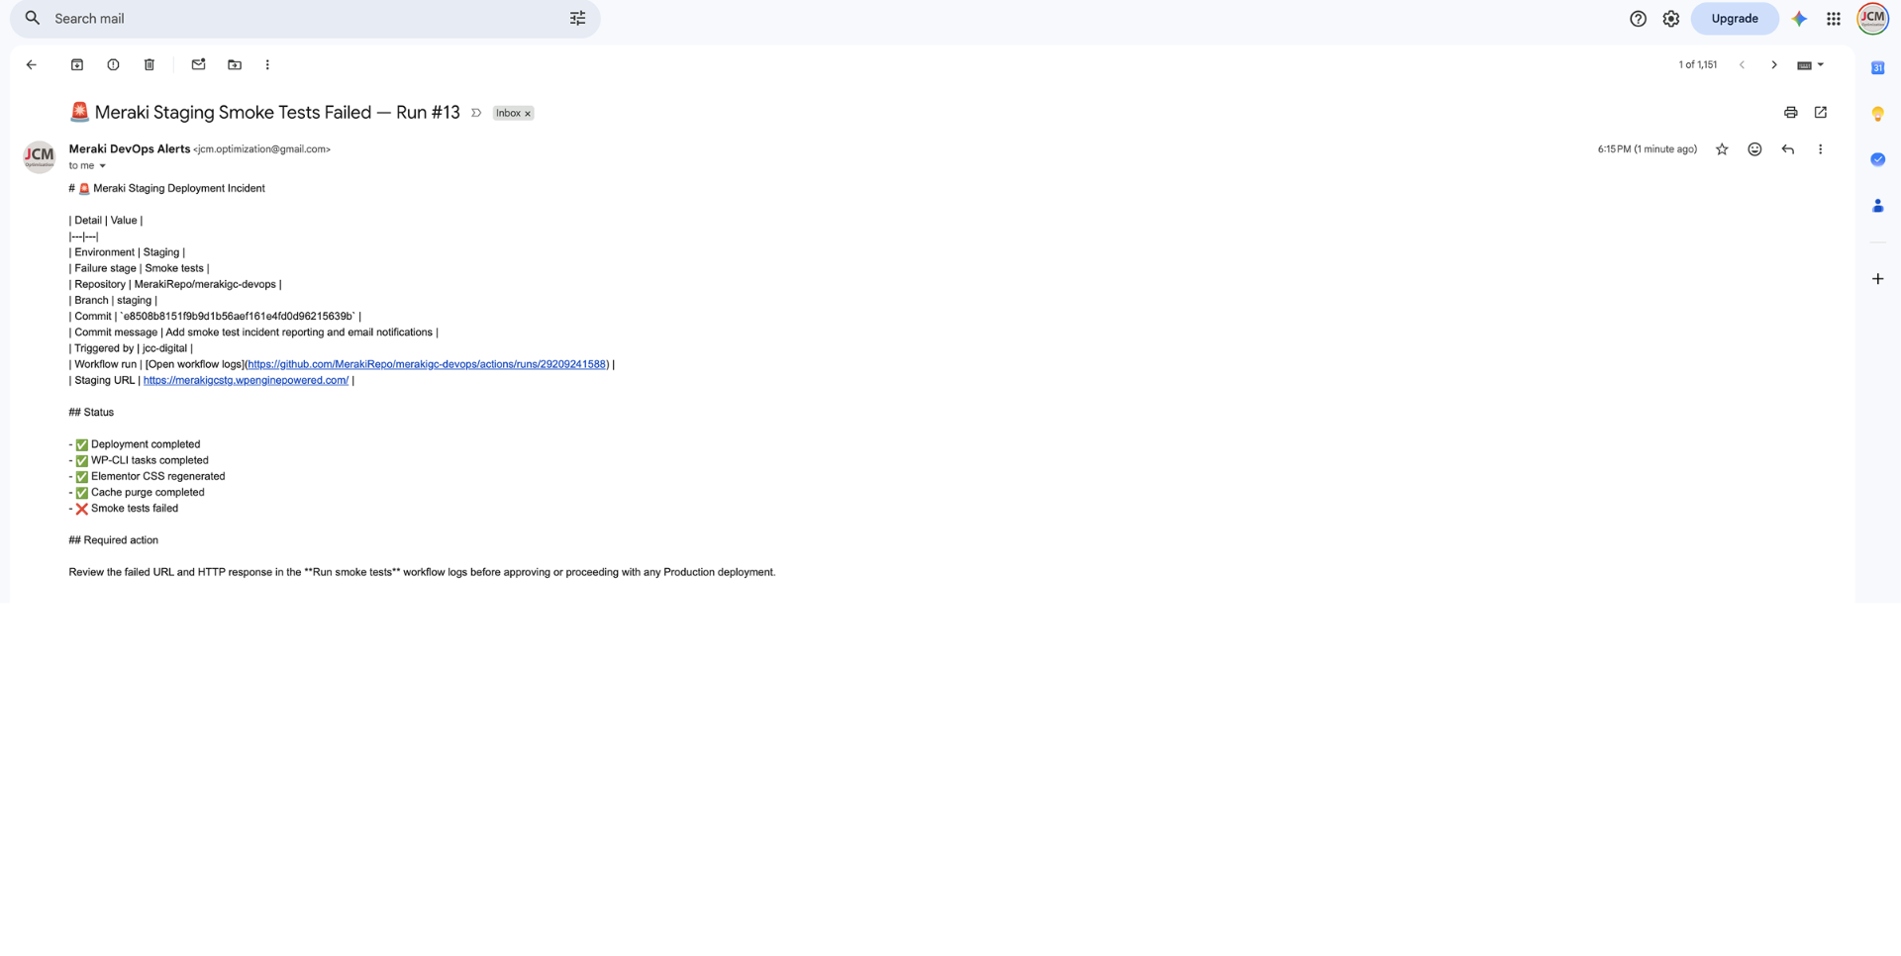1901x956 pixels.
Task: Star this message
Action: click(1722, 149)
